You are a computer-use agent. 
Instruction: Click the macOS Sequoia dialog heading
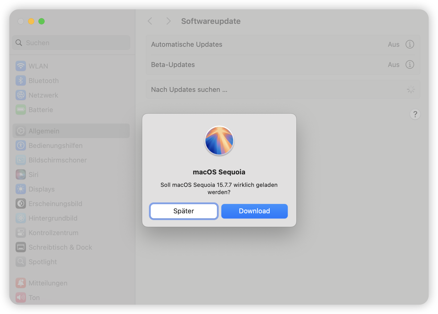click(219, 172)
